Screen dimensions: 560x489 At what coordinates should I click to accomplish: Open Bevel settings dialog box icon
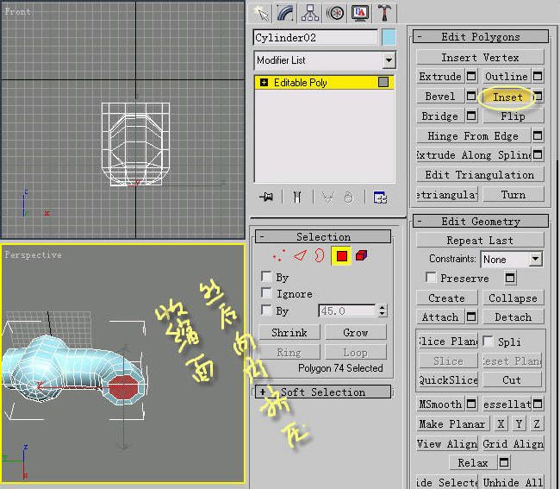click(471, 96)
